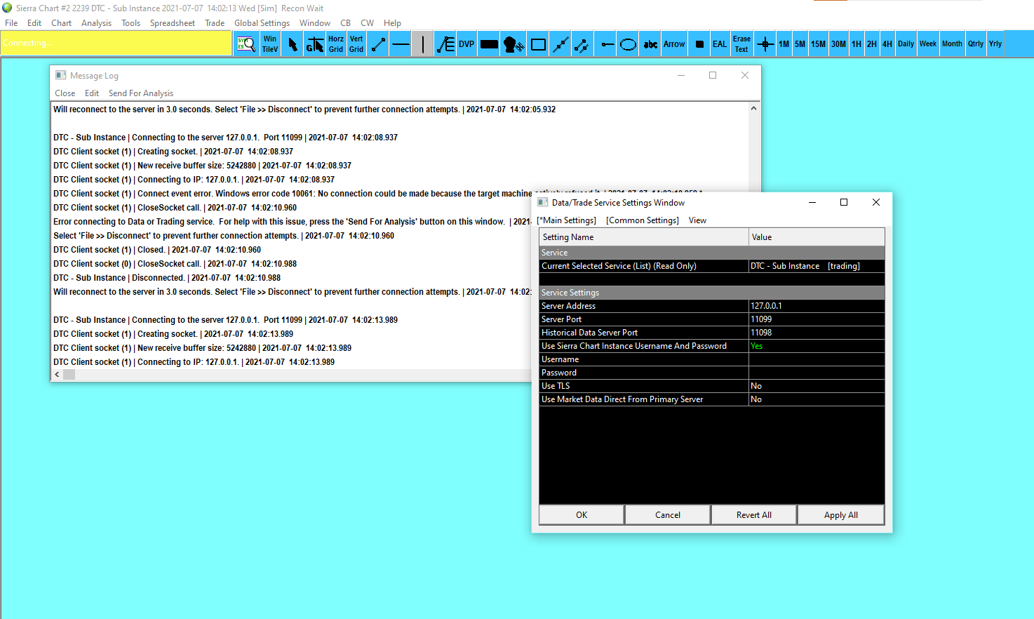Select the Parallel Lines tool
Screen dimensions: 1034x619
[x=582, y=44]
